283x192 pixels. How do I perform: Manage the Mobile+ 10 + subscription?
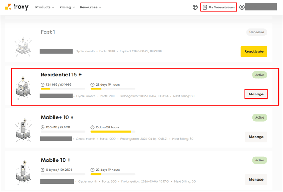point(256,137)
